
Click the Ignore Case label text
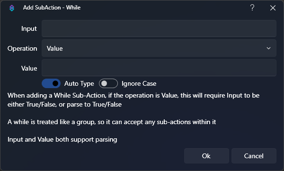click(139, 83)
